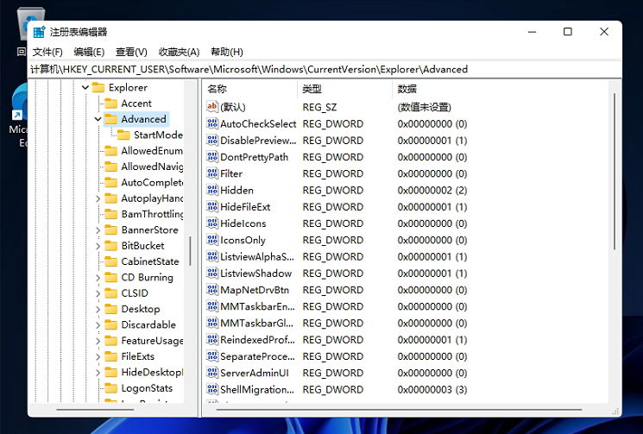Image resolution: width=643 pixels, height=434 pixels.
Task: Click the DWORD icon beside DontPrettyPath
Action: point(212,156)
